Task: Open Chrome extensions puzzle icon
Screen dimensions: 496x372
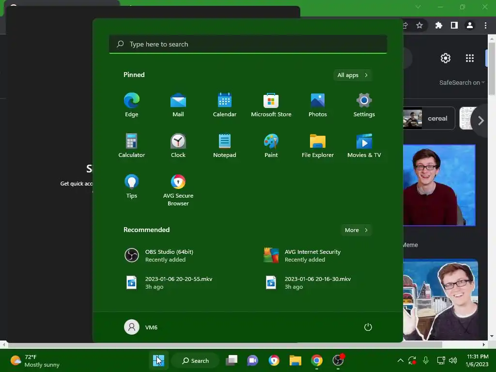Action: pos(439,25)
